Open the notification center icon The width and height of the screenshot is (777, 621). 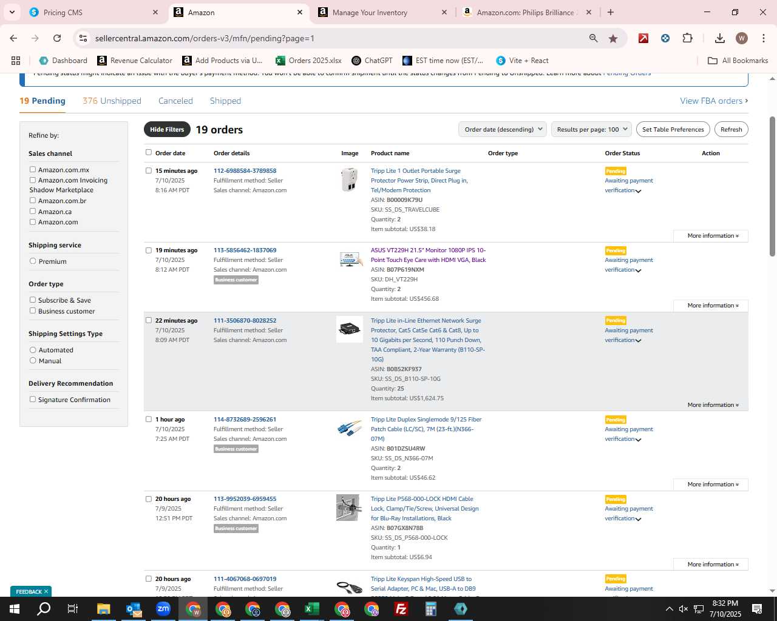click(757, 609)
